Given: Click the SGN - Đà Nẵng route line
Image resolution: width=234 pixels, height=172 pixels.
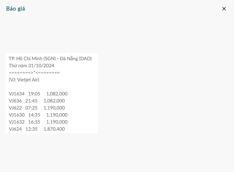Looking at the screenshot, I should [x=50, y=58].
